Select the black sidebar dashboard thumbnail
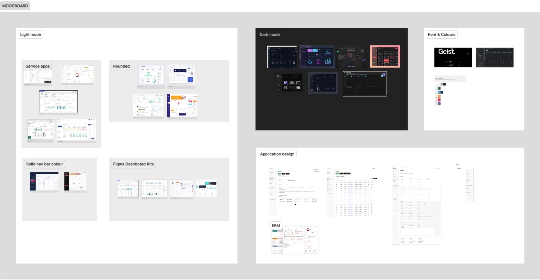The height and width of the screenshot is (280, 540). point(75,182)
